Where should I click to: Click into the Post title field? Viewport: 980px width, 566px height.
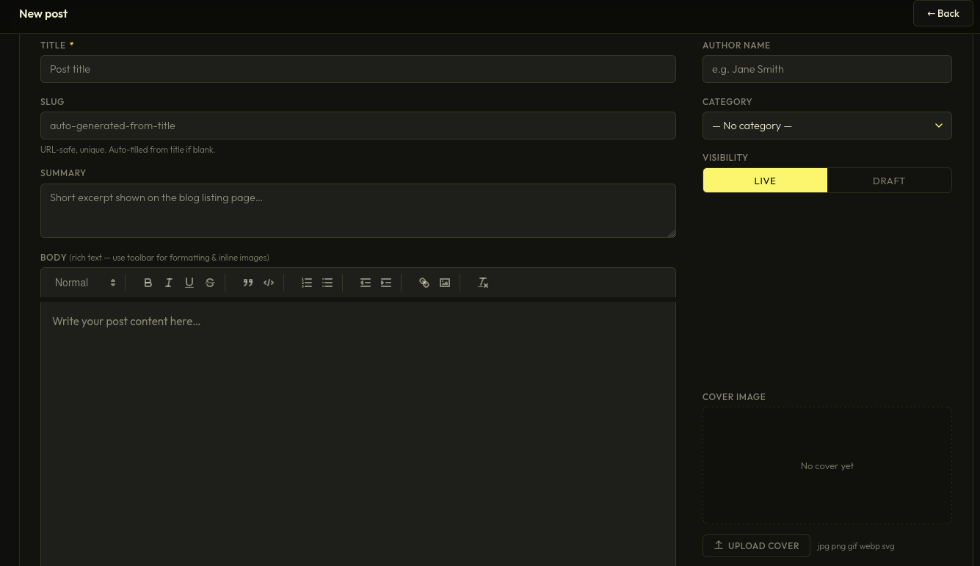[x=357, y=69]
